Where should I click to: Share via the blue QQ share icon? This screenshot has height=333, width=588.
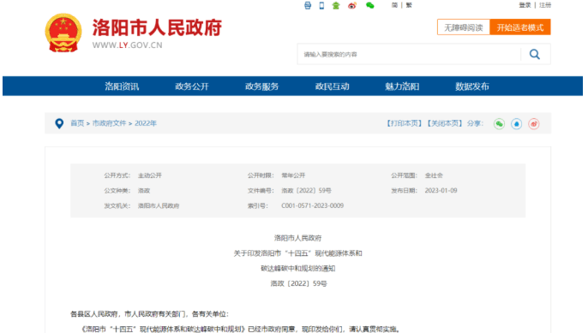pyautogui.click(x=516, y=123)
